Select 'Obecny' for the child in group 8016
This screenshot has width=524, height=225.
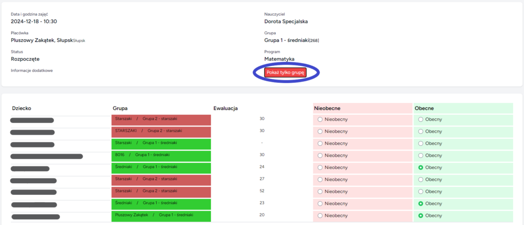click(x=422, y=155)
